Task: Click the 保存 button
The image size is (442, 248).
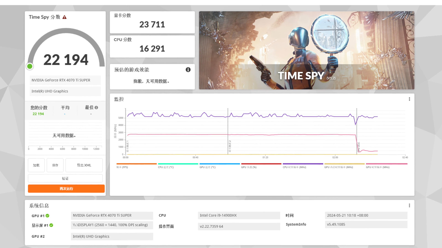Action: [x=55, y=165]
